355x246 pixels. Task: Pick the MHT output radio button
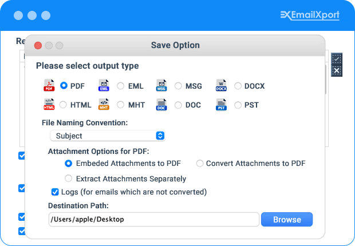pos(120,105)
